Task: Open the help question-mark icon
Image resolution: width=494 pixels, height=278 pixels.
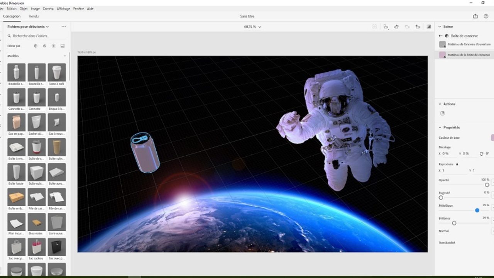Action: [x=486, y=16]
